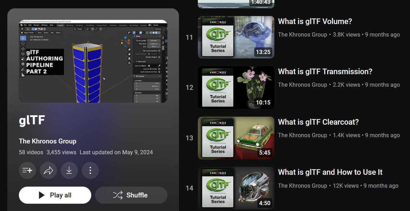Screen dimensions: 410x211
Task: Open video title What is glTF Clearcoat?
Action: 318,122
